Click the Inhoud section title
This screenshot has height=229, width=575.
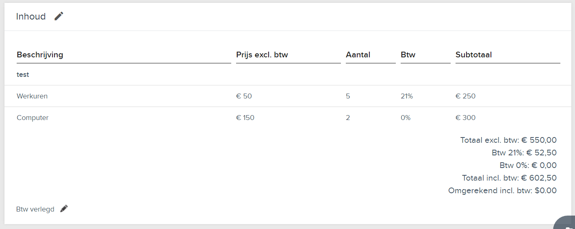click(x=31, y=16)
